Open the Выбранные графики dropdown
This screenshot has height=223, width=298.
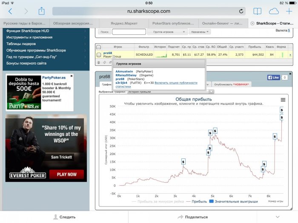click(170, 92)
